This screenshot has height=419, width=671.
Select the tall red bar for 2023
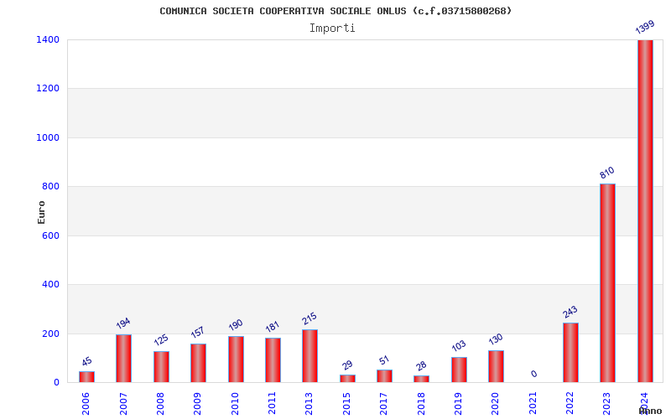click(607, 283)
